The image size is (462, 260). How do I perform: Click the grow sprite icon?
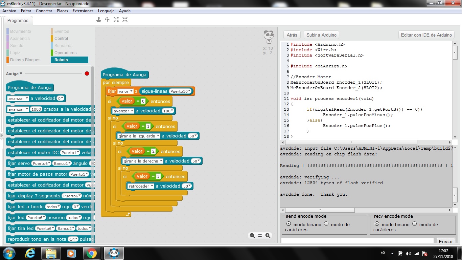pyautogui.click(x=116, y=20)
